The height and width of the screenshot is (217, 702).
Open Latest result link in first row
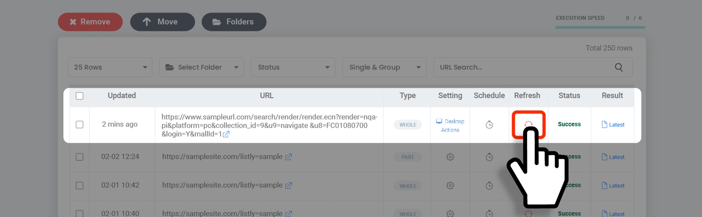[x=613, y=125]
